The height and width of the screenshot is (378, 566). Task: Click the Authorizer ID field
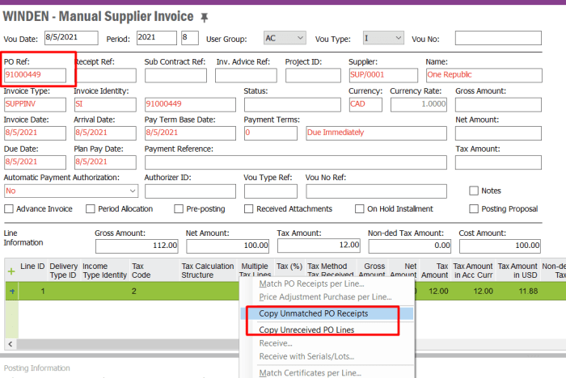[x=190, y=191]
